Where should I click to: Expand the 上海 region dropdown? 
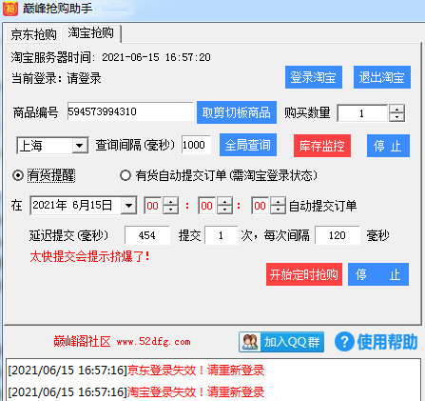click(x=79, y=146)
